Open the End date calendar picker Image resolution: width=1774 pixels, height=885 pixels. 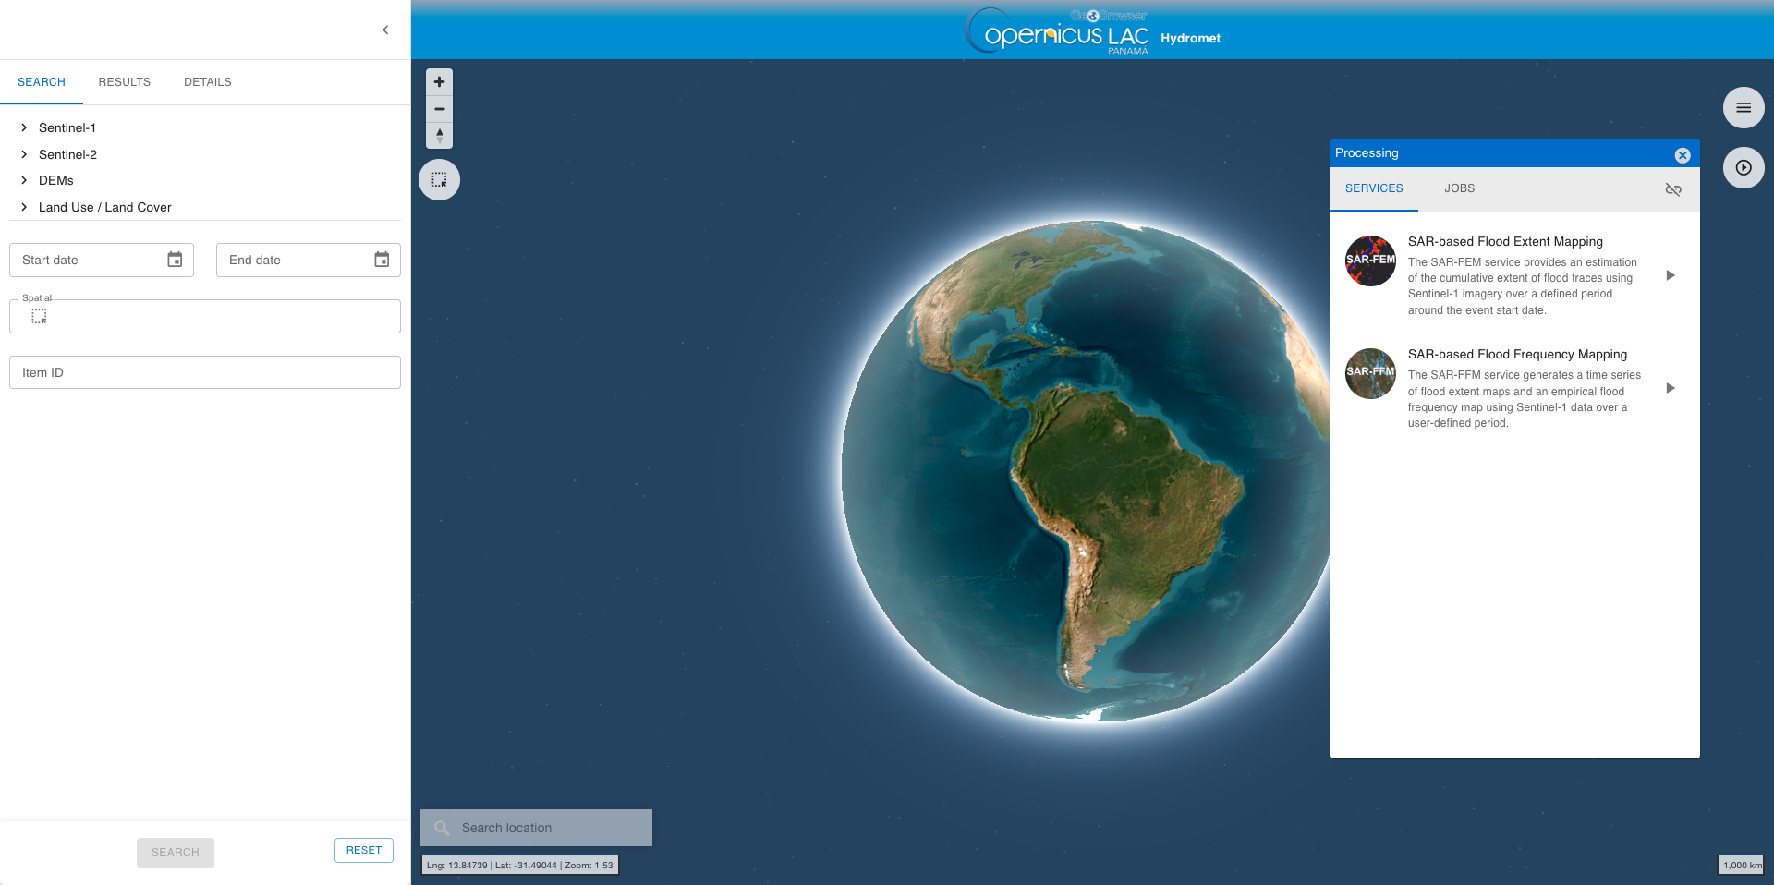point(382,260)
